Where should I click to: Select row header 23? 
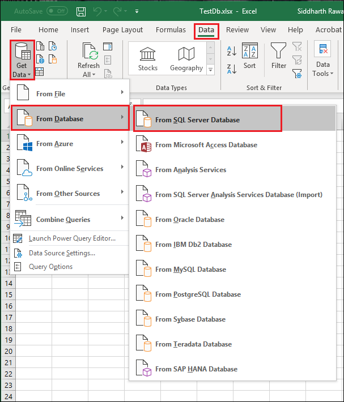(x=9, y=385)
